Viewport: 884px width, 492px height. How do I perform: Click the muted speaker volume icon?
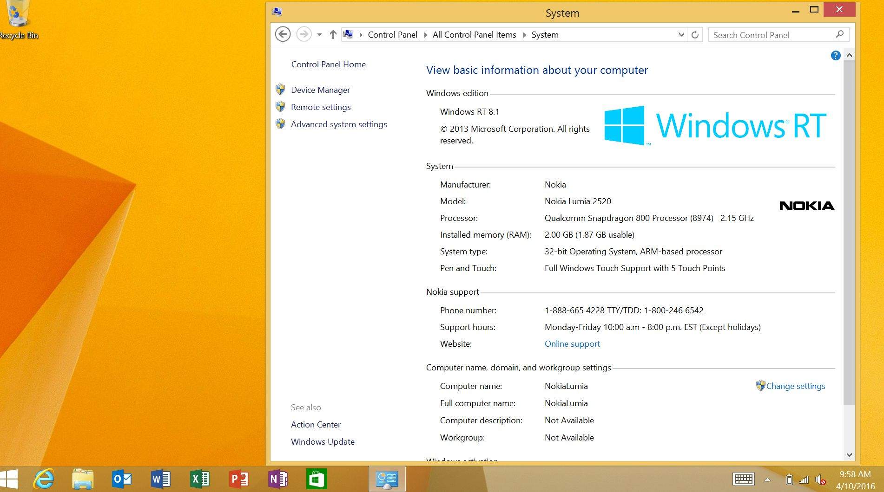click(x=820, y=480)
